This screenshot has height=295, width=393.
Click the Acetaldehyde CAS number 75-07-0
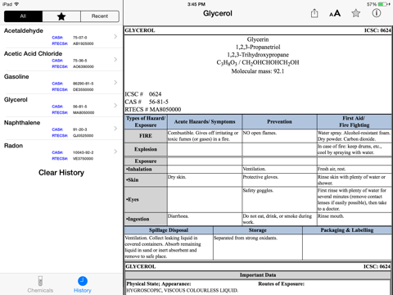pyautogui.click(x=79, y=38)
